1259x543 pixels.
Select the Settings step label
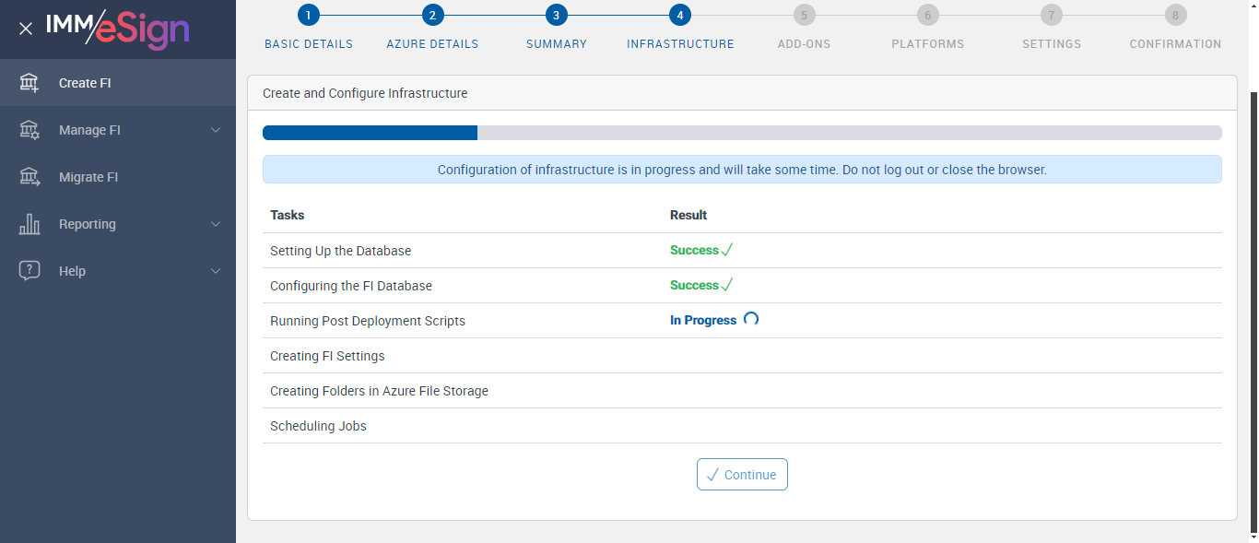pos(1052,44)
